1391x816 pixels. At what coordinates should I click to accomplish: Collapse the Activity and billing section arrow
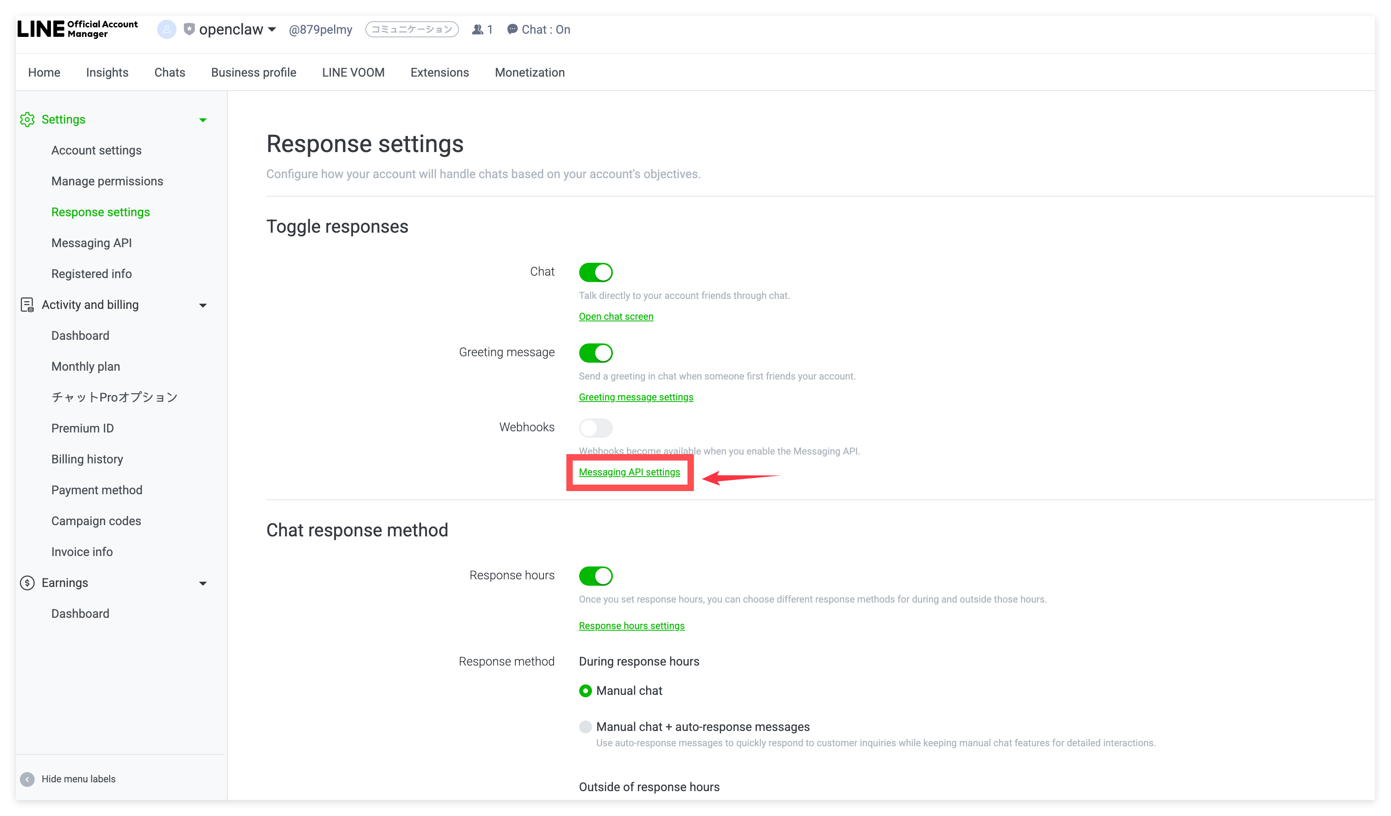203,305
